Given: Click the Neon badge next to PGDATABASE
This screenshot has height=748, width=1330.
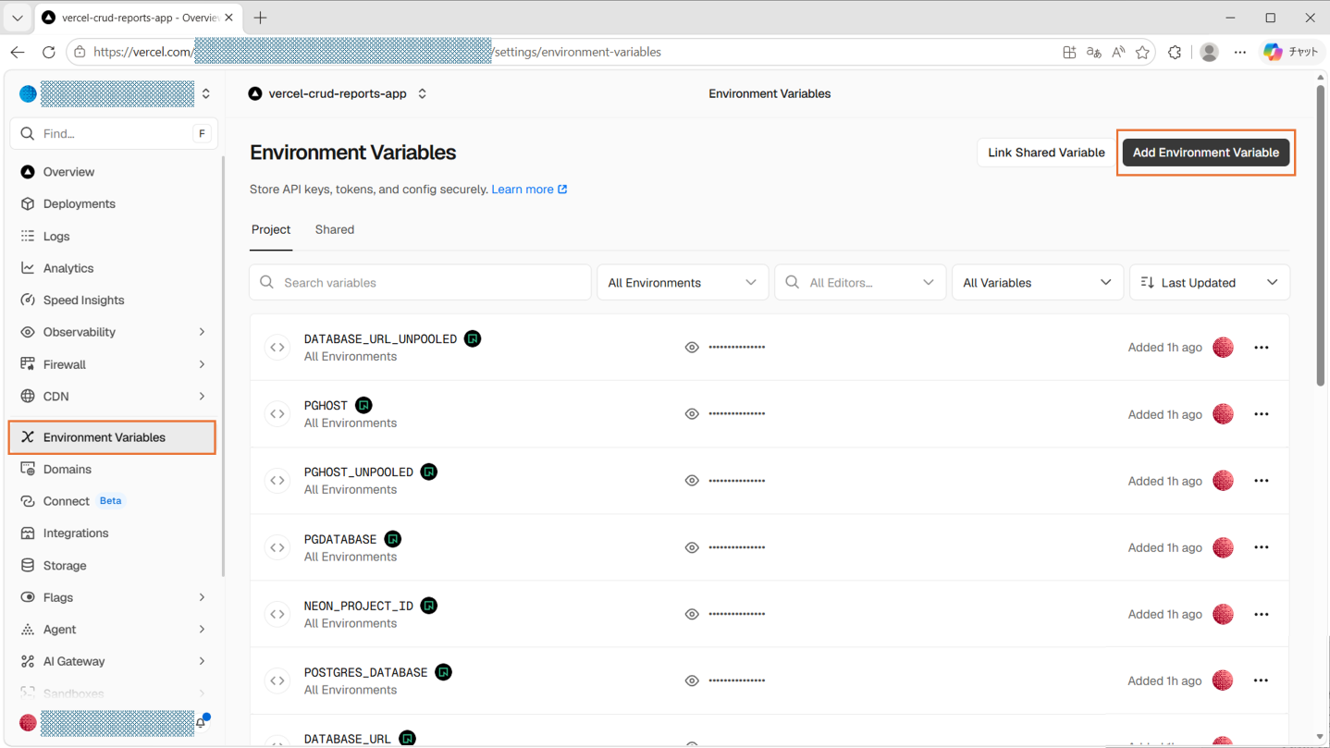Looking at the screenshot, I should (393, 539).
